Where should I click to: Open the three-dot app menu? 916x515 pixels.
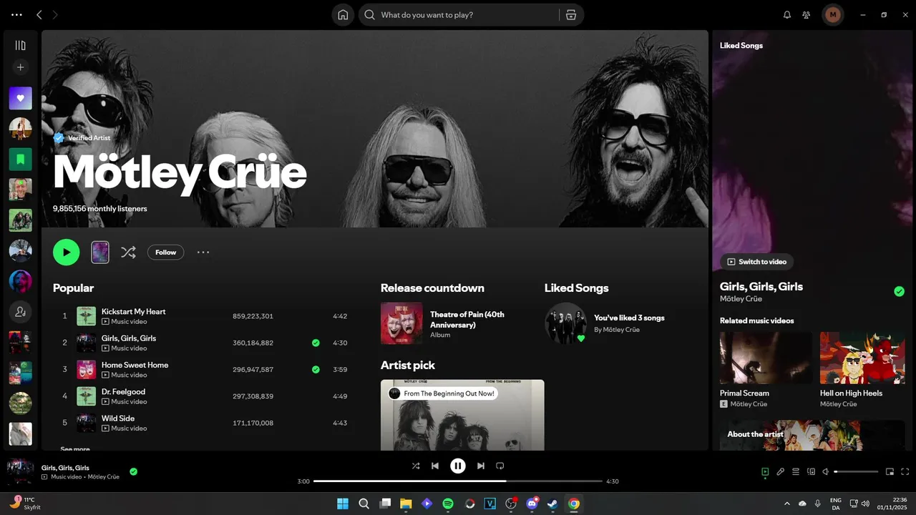tap(16, 14)
